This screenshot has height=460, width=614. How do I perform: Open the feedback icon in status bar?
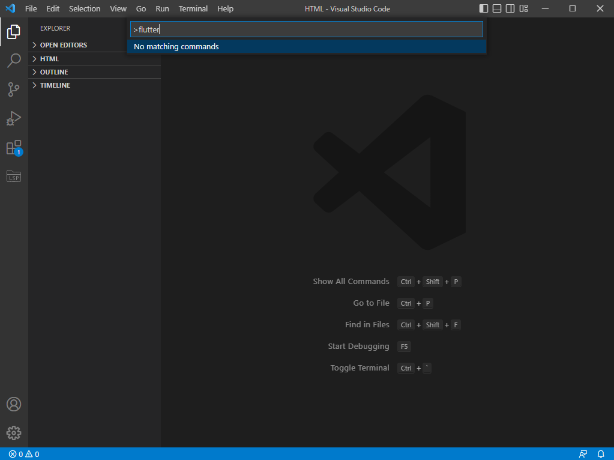[x=583, y=454]
